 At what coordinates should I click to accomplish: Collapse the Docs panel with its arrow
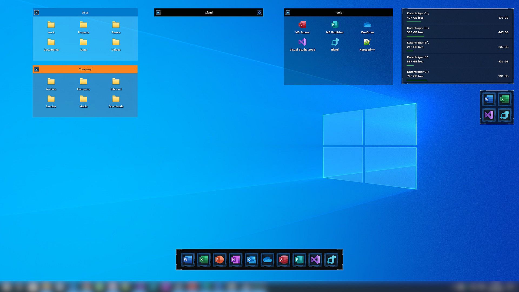(x=36, y=12)
